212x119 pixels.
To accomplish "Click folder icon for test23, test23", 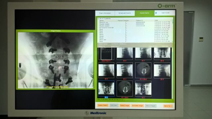I will 100,26.
